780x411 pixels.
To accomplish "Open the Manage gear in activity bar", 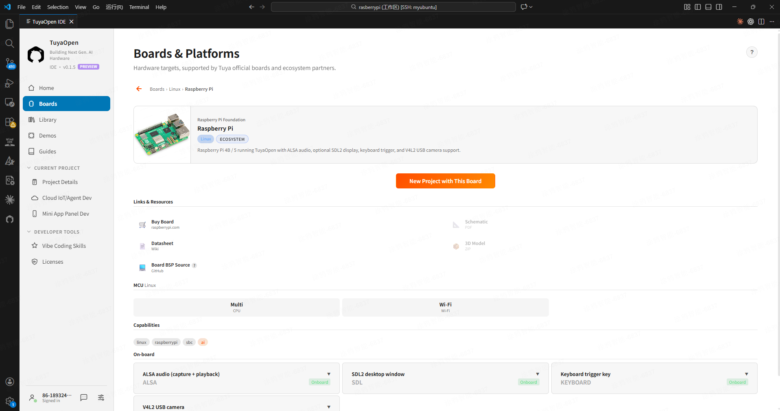I will tap(10, 402).
